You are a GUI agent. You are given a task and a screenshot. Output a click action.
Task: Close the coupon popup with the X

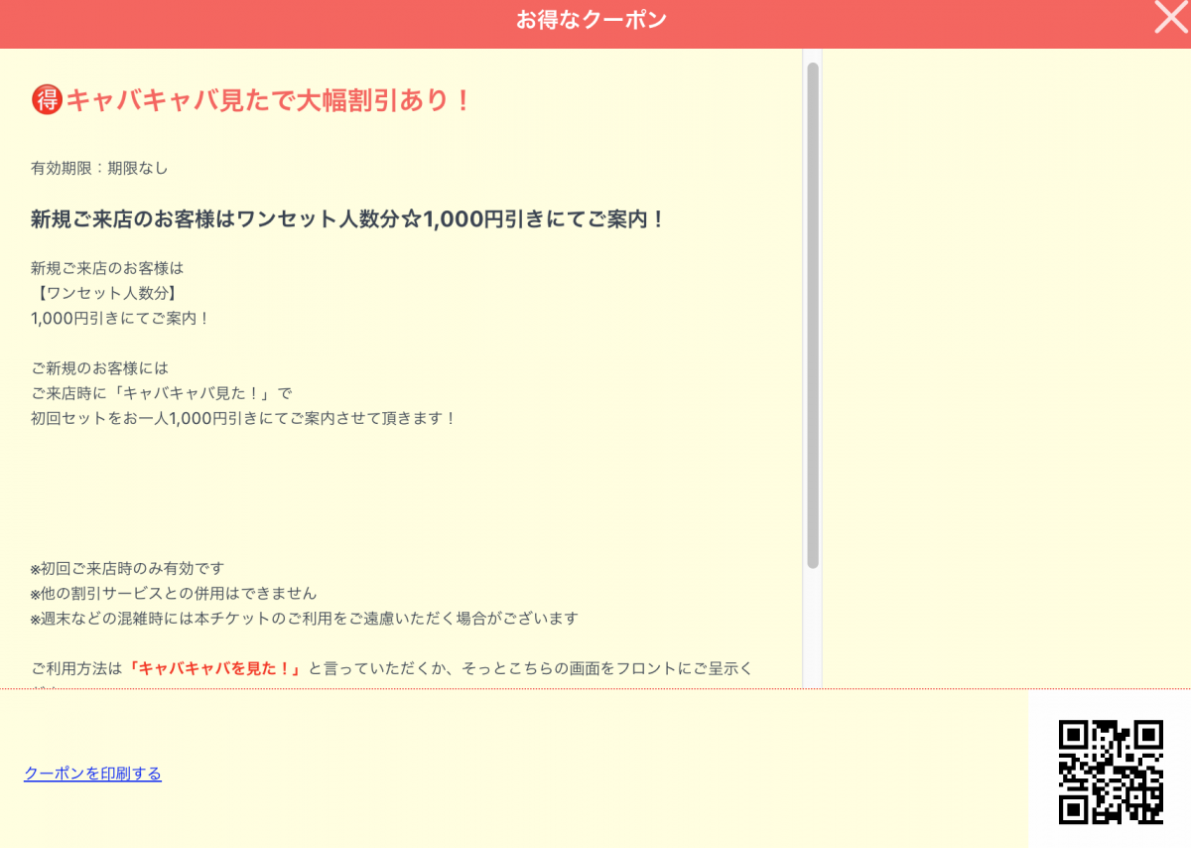1171,18
